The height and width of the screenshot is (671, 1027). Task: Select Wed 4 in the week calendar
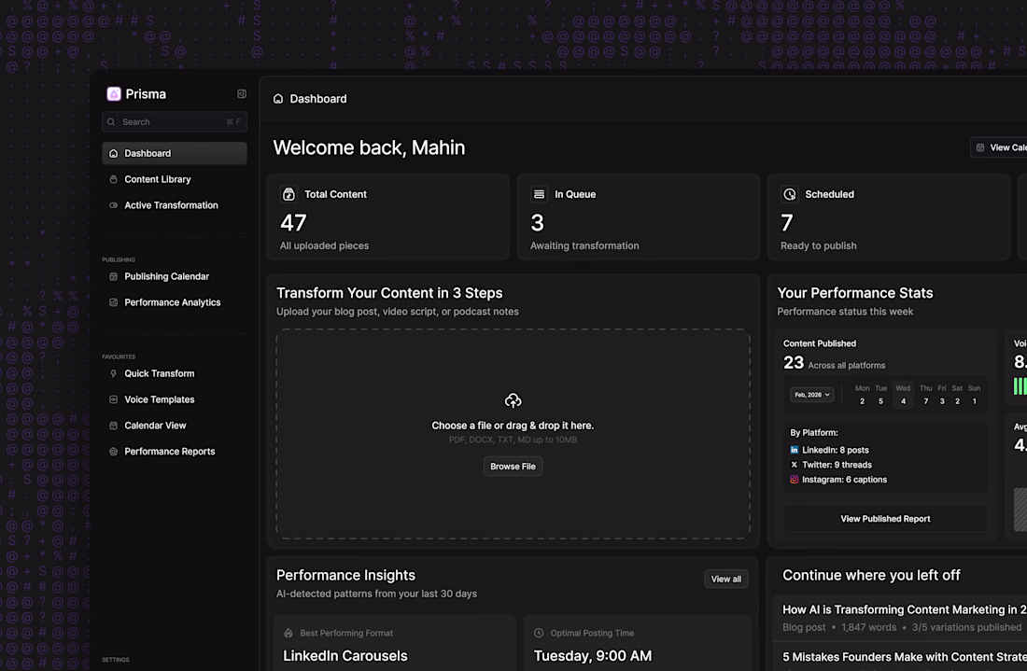click(902, 395)
